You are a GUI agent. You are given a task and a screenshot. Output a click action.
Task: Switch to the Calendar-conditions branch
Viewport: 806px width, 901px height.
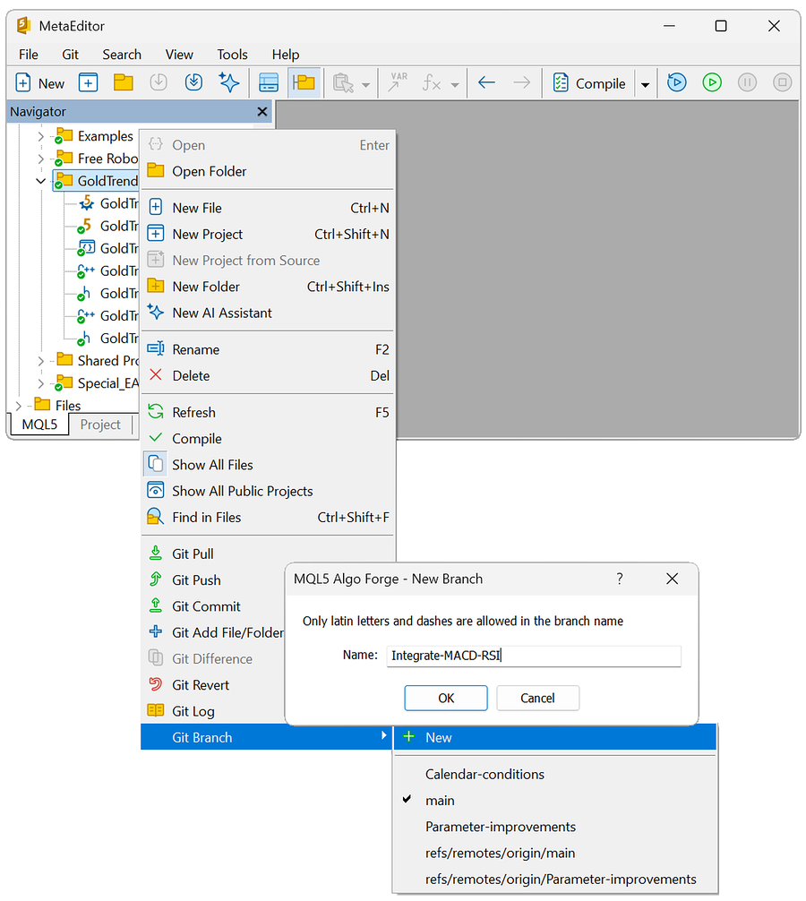(555, 775)
